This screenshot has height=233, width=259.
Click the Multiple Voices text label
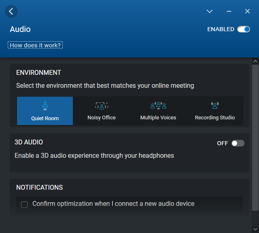(x=158, y=118)
